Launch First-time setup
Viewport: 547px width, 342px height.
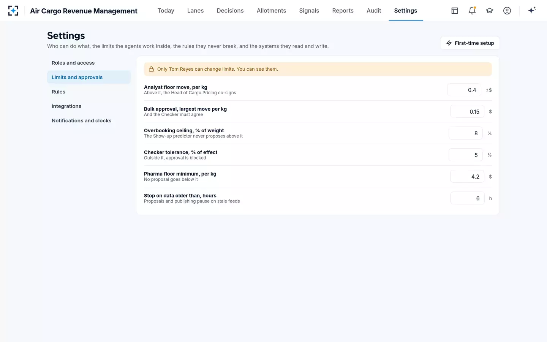[470, 43]
